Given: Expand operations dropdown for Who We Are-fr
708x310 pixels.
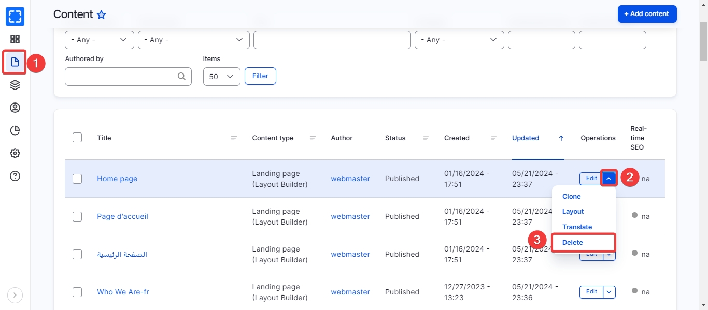Looking at the screenshot, I should pyautogui.click(x=609, y=292).
